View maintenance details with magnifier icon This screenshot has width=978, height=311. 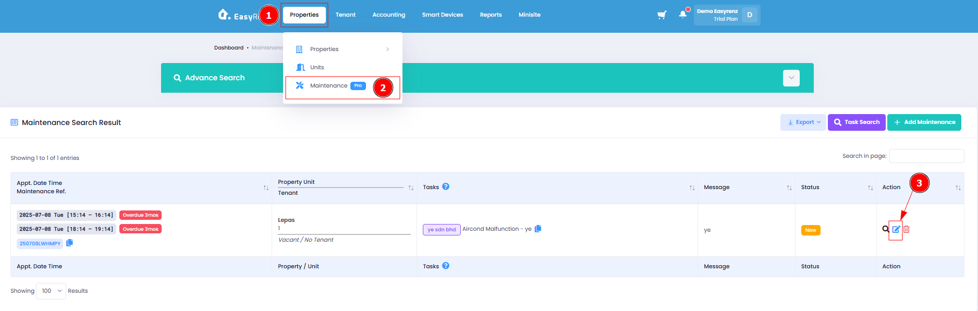(x=886, y=229)
